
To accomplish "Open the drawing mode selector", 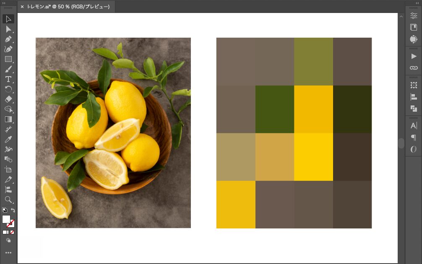I will (x=8, y=241).
